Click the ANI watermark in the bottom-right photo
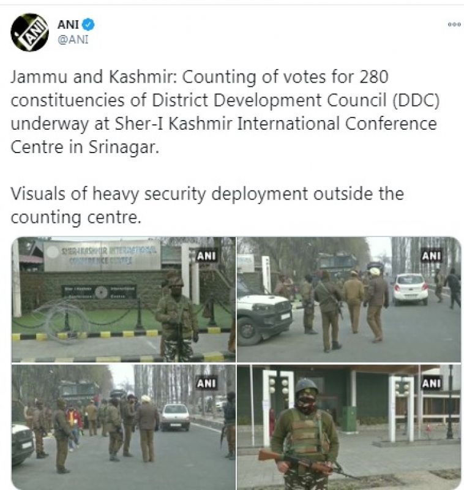 pyautogui.click(x=431, y=383)
